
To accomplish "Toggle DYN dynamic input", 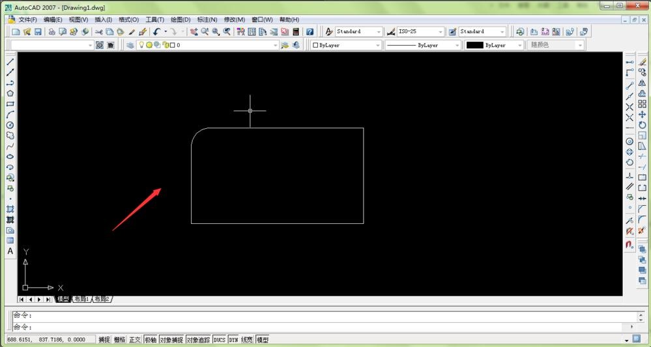I will 233,340.
